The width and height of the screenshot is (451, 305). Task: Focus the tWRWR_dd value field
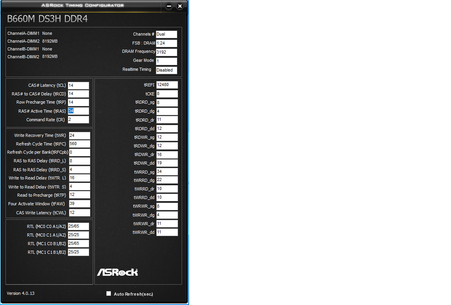click(x=167, y=232)
